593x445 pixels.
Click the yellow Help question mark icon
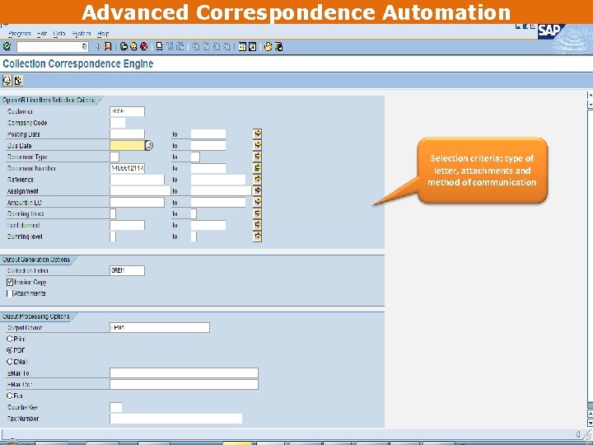[268, 46]
